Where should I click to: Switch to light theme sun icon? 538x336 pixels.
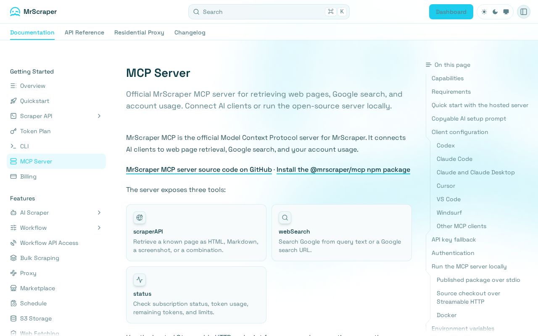tap(484, 12)
